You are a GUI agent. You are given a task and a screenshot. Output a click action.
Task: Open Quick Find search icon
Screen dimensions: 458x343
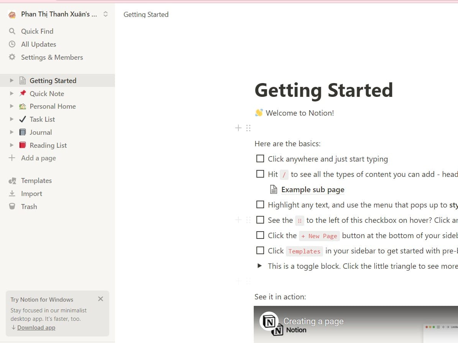pos(12,31)
